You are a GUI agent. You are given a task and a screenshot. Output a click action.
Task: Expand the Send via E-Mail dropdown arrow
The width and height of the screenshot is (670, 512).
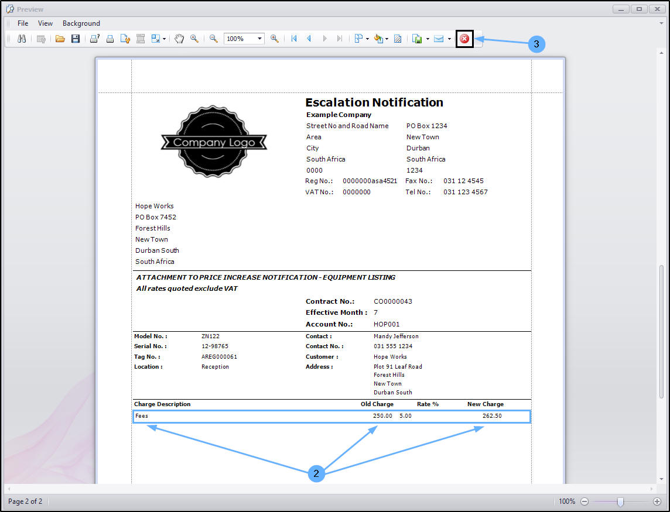[x=449, y=39]
